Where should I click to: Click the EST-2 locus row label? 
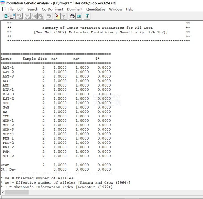[8, 98]
